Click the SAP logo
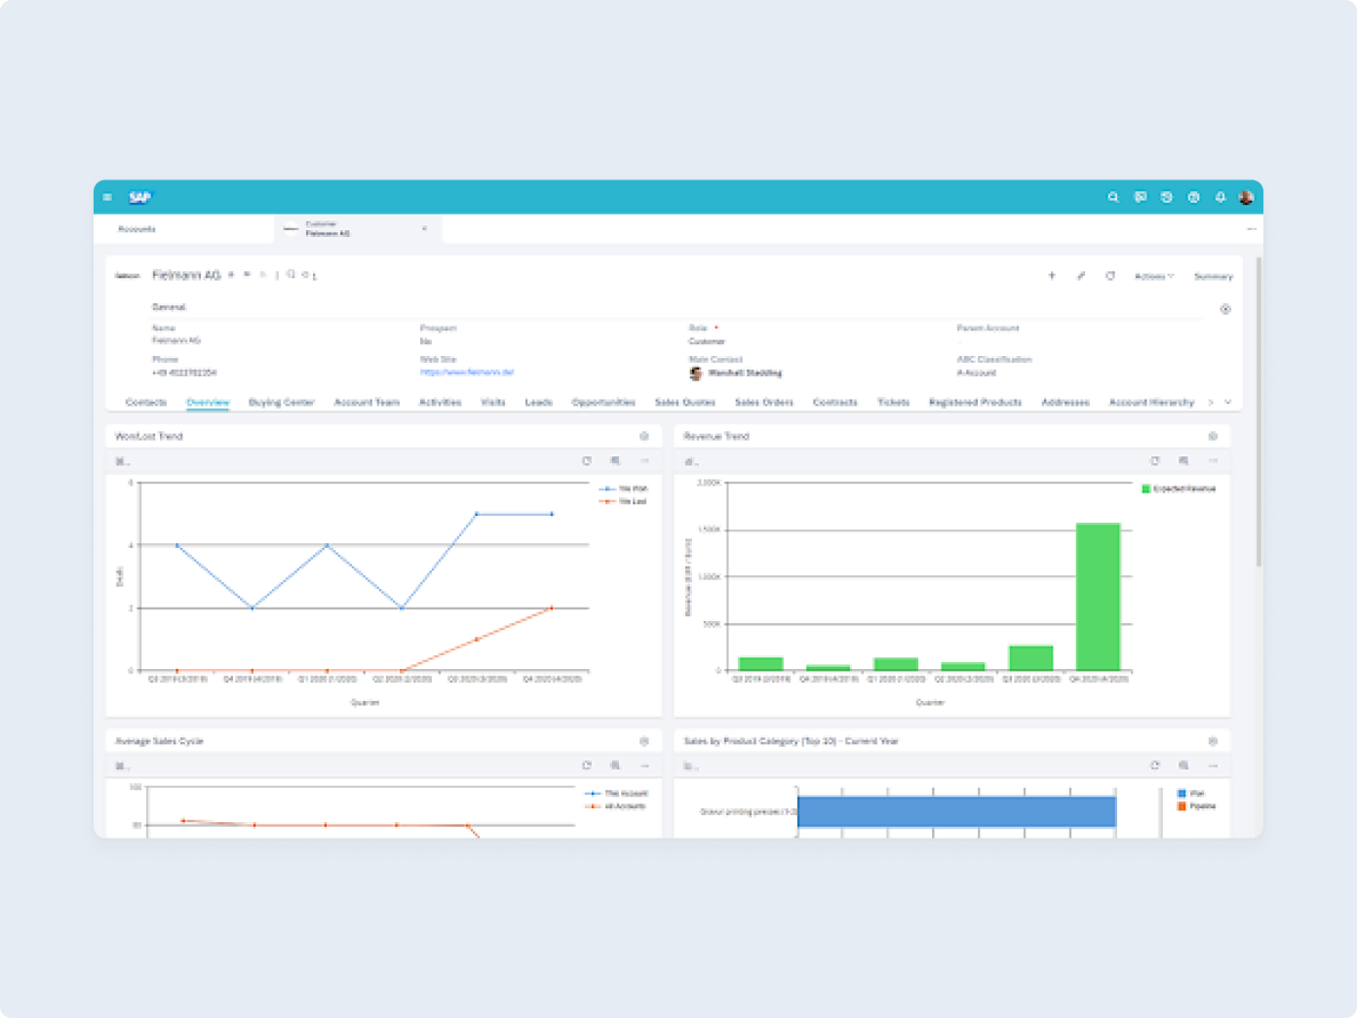The image size is (1357, 1019). (x=140, y=197)
